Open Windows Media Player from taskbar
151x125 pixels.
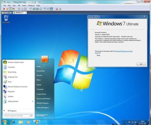pos(28,122)
